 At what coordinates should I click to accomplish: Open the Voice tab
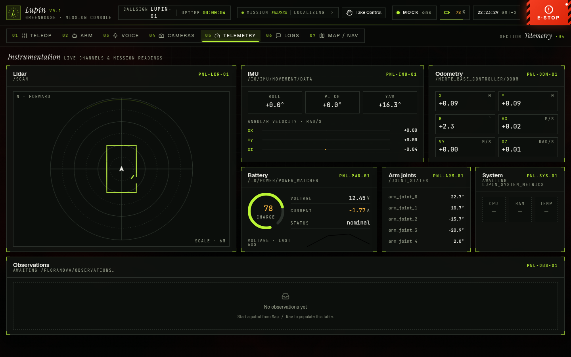point(121,36)
